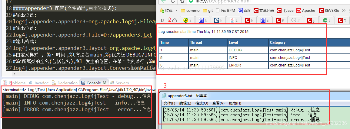
Task: Click the ERROR console output line
Action: (x=77, y=109)
